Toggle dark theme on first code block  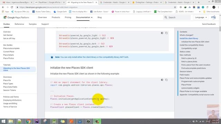(x=162, y=33)
